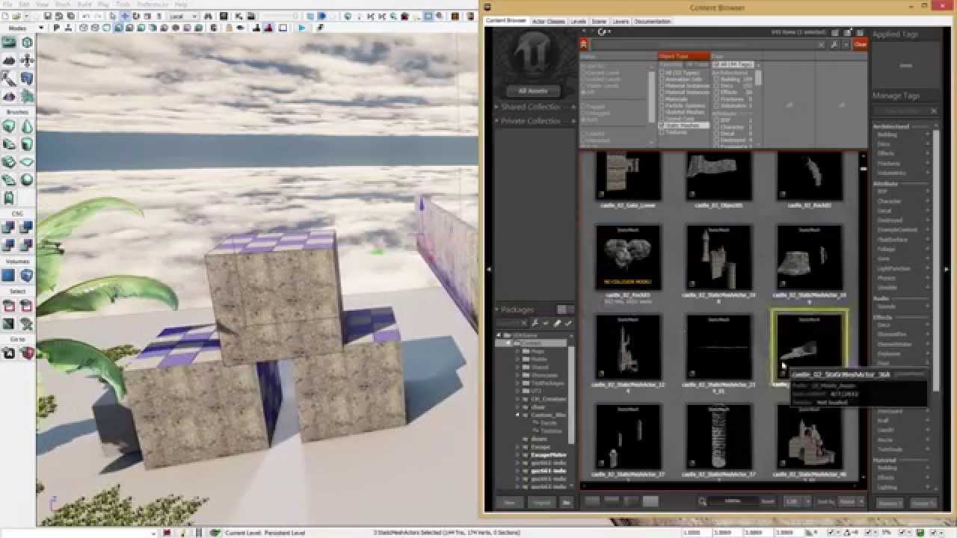Select the castle_02_Rock03 thumbnail

[628, 258]
